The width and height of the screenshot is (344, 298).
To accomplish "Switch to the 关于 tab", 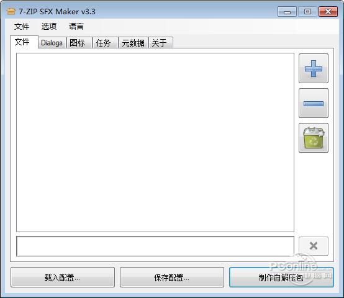I will (x=161, y=43).
